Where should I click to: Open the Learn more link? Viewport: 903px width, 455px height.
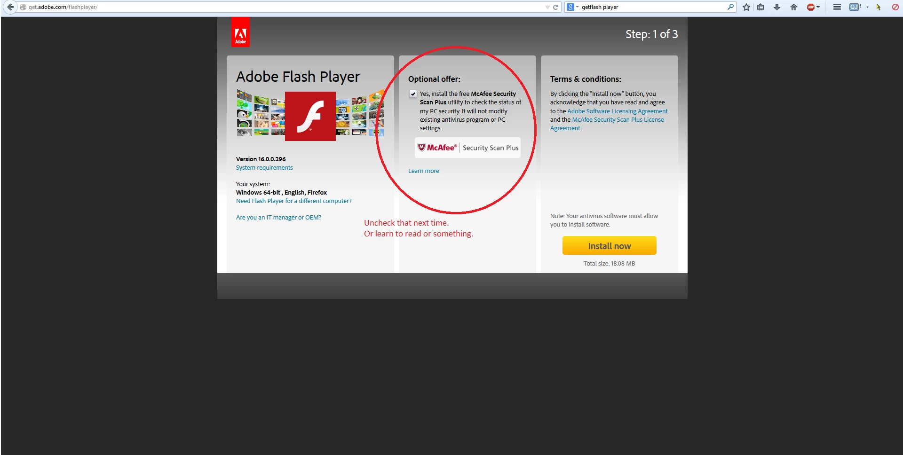pos(424,171)
